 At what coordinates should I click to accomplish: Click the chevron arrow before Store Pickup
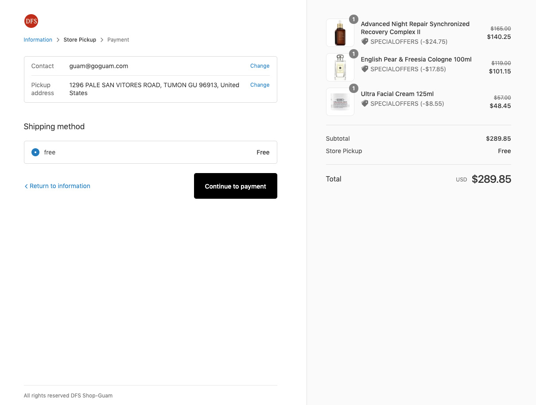click(x=58, y=40)
